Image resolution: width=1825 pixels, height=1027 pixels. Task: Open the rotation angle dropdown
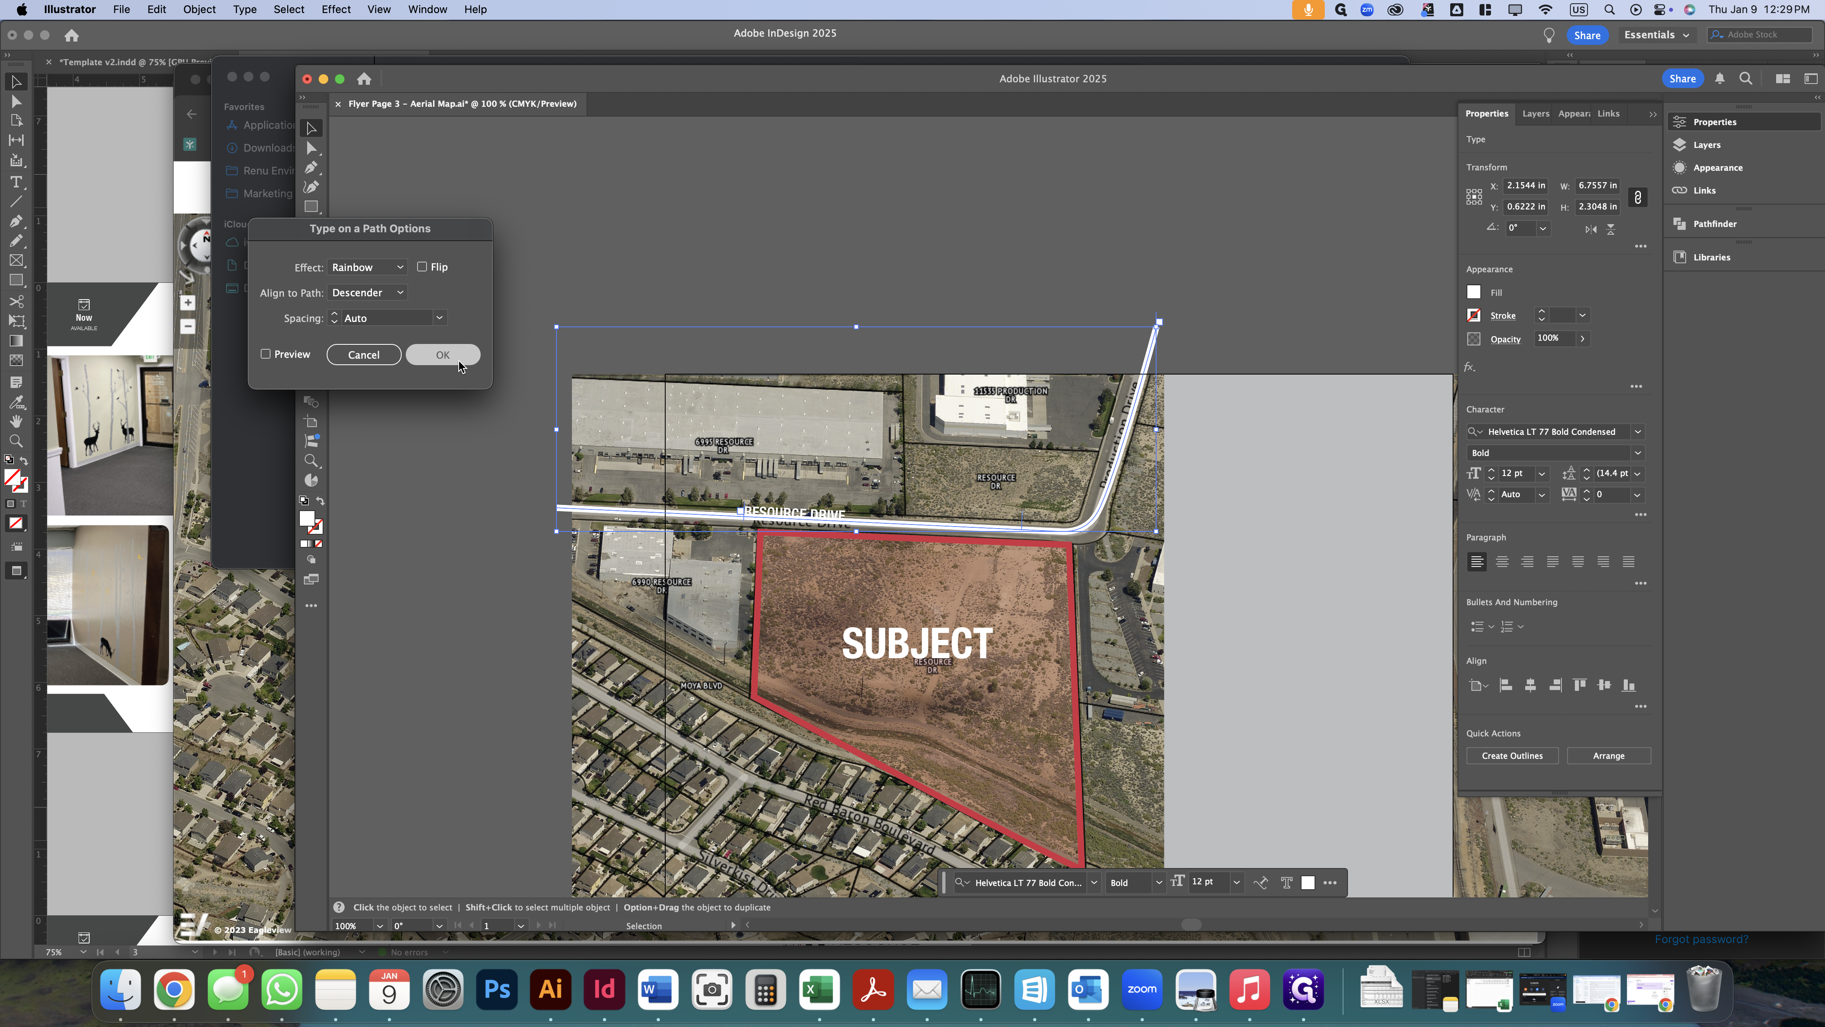coord(1542,228)
